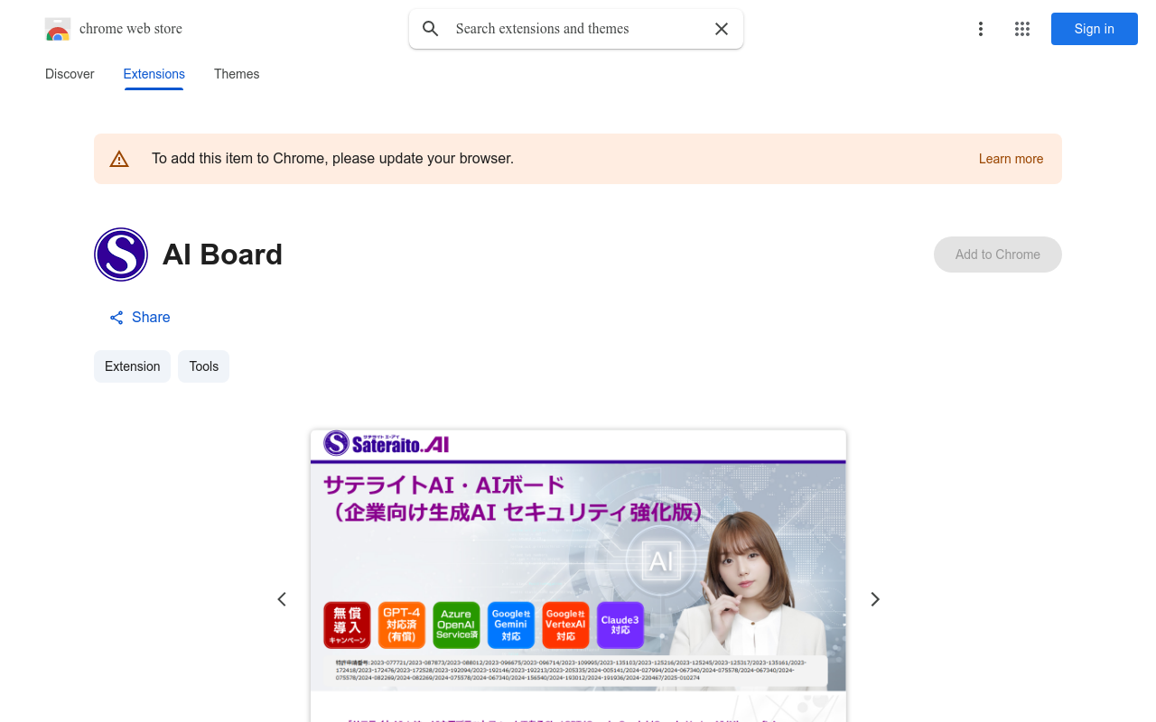Click the update your browser warning text

tap(332, 159)
